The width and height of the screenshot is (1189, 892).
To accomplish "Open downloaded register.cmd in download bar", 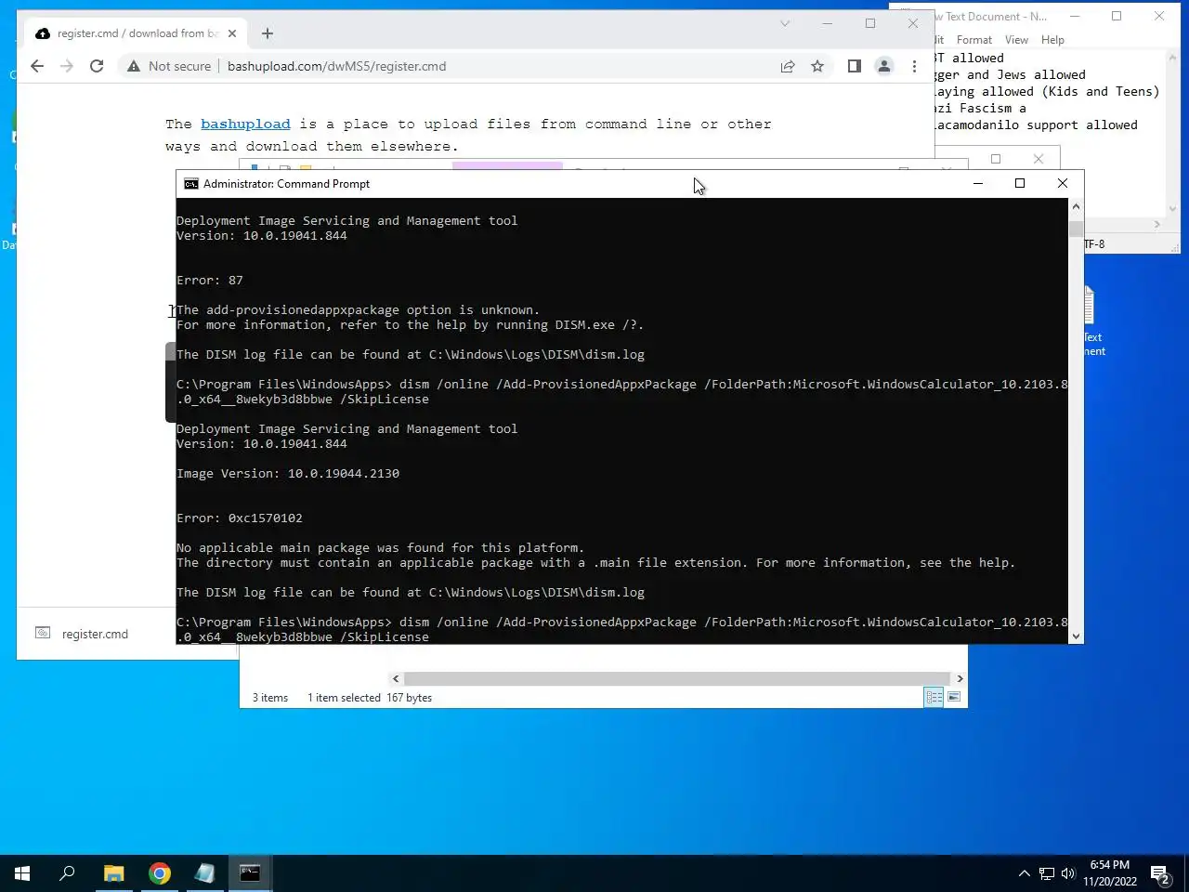I will point(95,634).
